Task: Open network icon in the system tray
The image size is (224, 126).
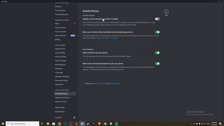Action: [x=202, y=124]
